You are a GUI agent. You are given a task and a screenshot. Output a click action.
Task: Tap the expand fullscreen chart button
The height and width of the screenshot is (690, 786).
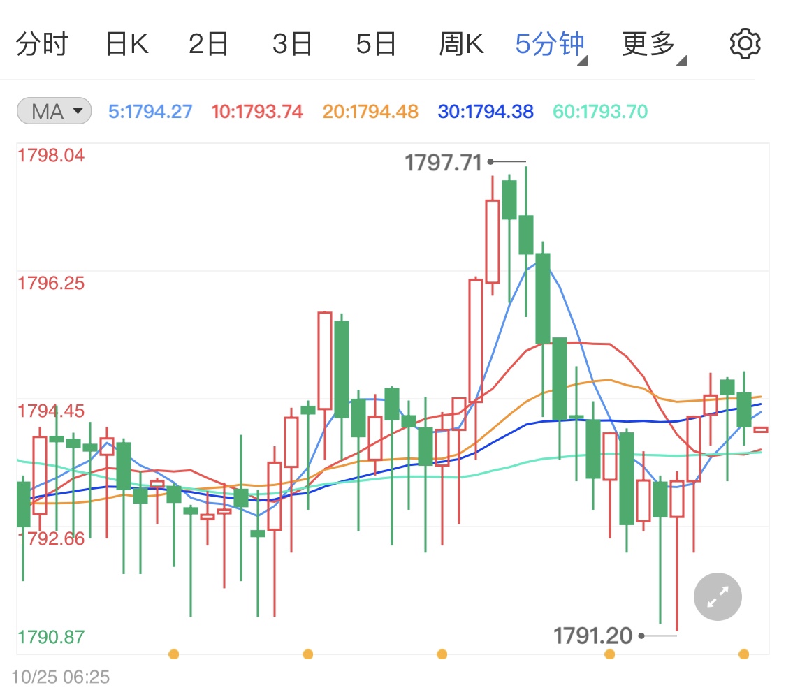[x=718, y=596]
